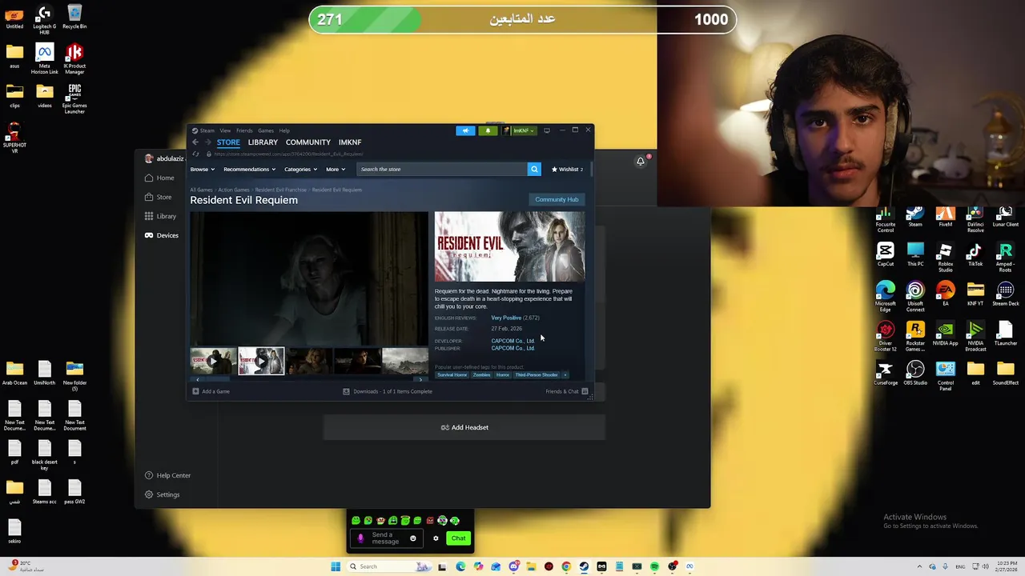The image size is (1025, 576).
Task: Click the Steam store search magnifier button
Action: point(534,169)
